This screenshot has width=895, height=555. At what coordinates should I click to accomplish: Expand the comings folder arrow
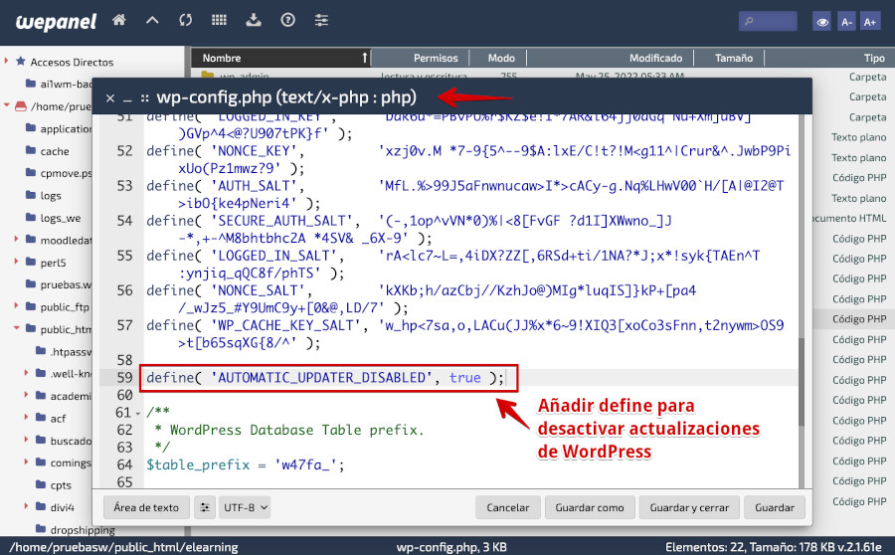point(26,462)
